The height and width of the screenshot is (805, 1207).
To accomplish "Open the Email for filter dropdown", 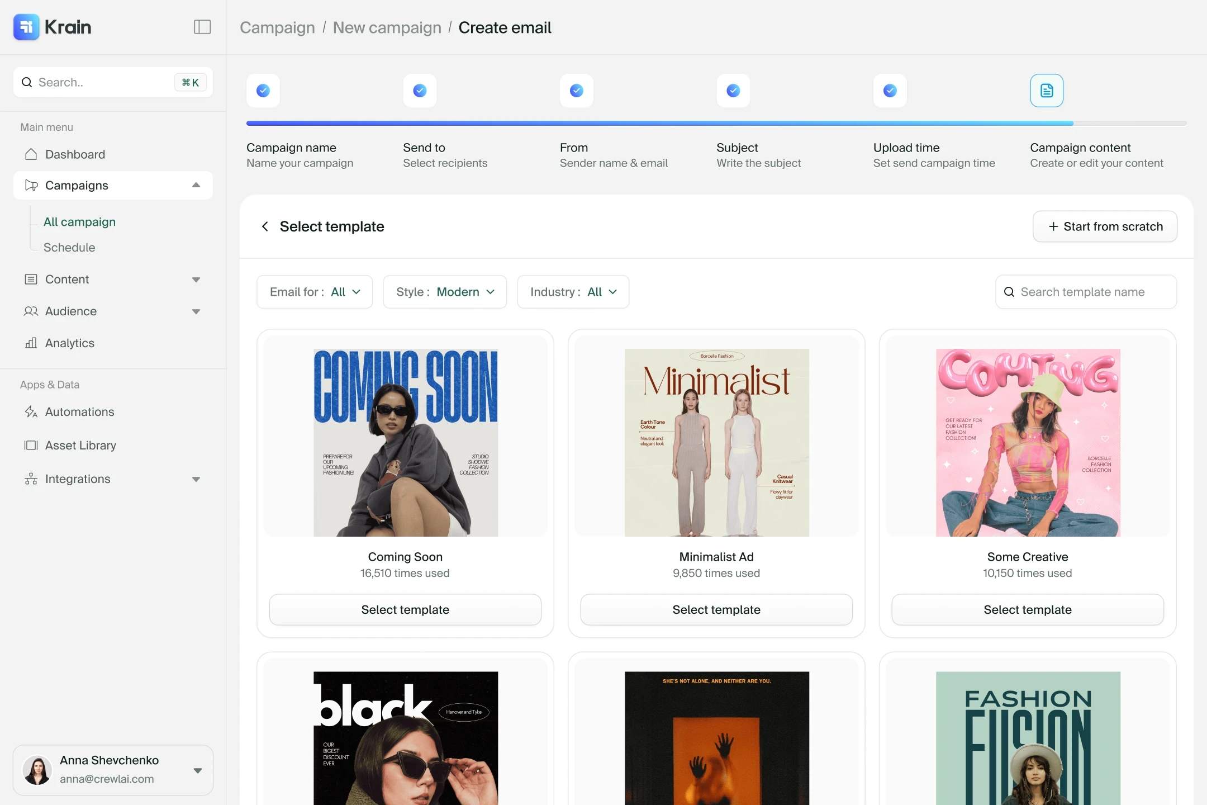I will [x=315, y=292].
